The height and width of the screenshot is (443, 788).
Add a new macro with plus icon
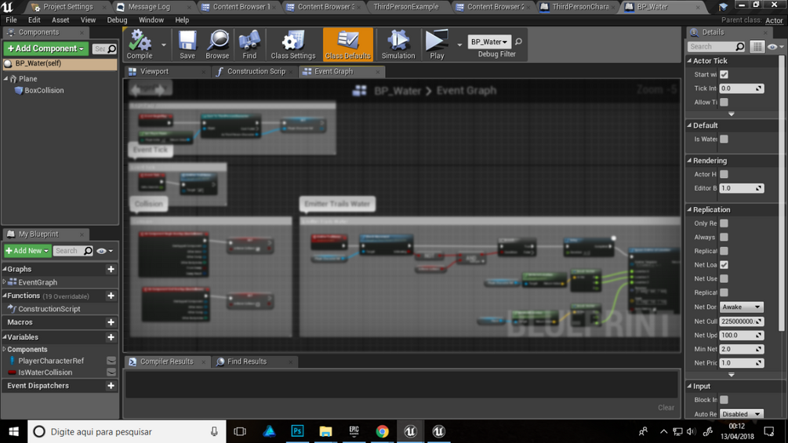111,322
